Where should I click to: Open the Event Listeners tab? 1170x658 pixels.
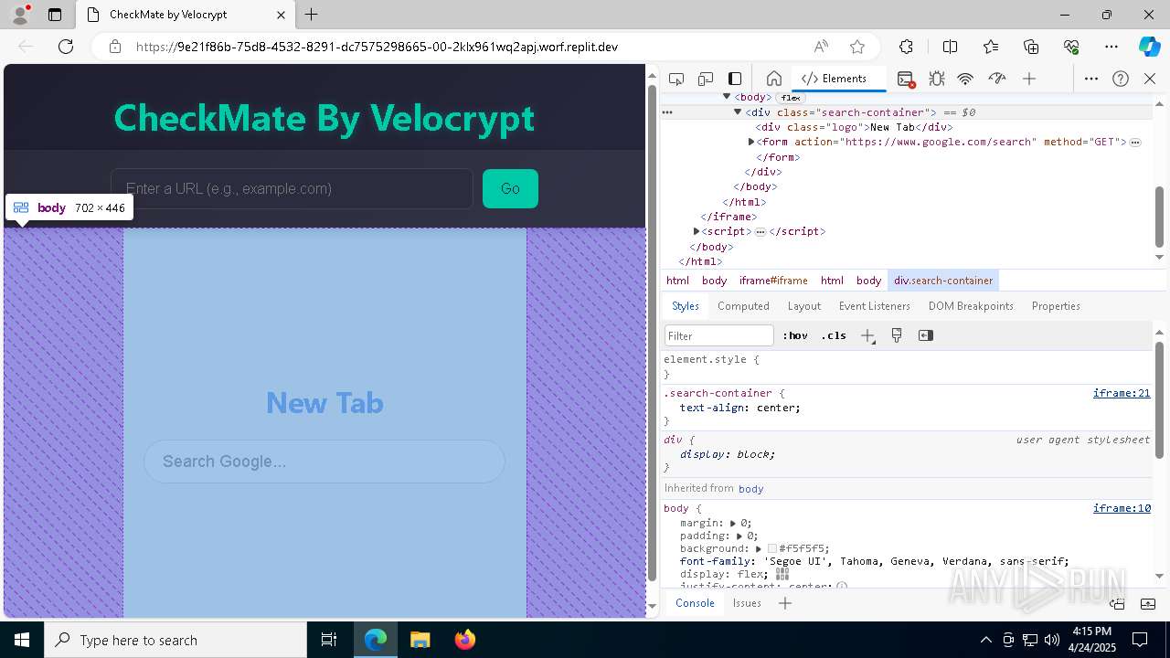click(x=875, y=306)
